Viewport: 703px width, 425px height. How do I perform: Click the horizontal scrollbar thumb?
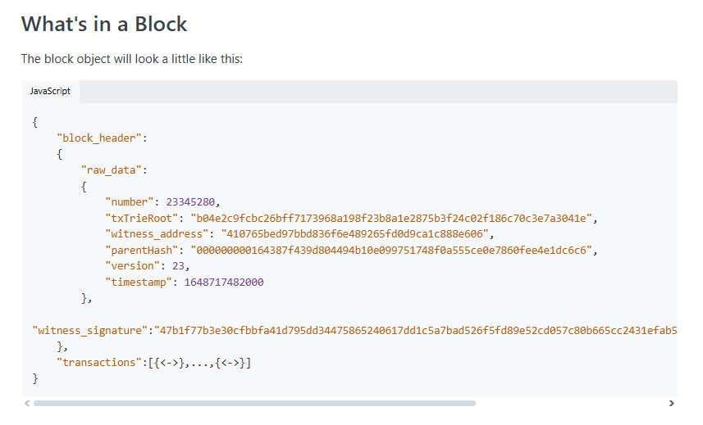pyautogui.click(x=254, y=403)
